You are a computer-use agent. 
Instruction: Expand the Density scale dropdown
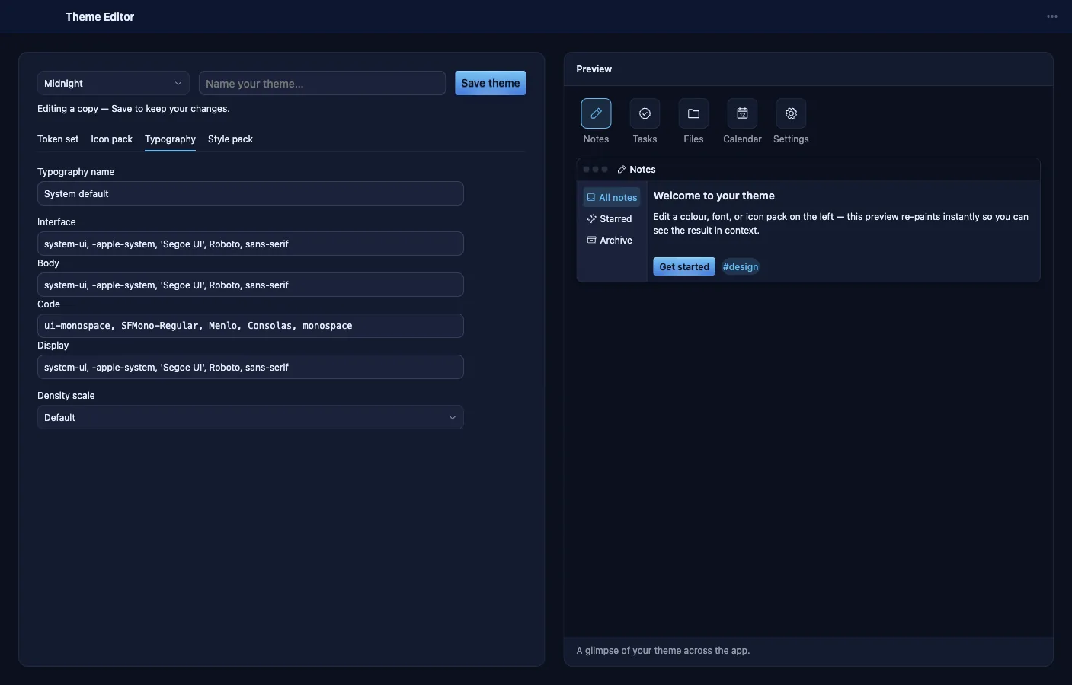click(x=251, y=417)
